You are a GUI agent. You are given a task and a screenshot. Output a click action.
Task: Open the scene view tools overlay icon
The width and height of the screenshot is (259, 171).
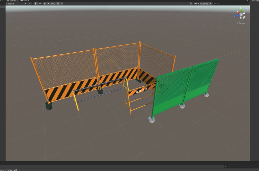click(191, 3)
